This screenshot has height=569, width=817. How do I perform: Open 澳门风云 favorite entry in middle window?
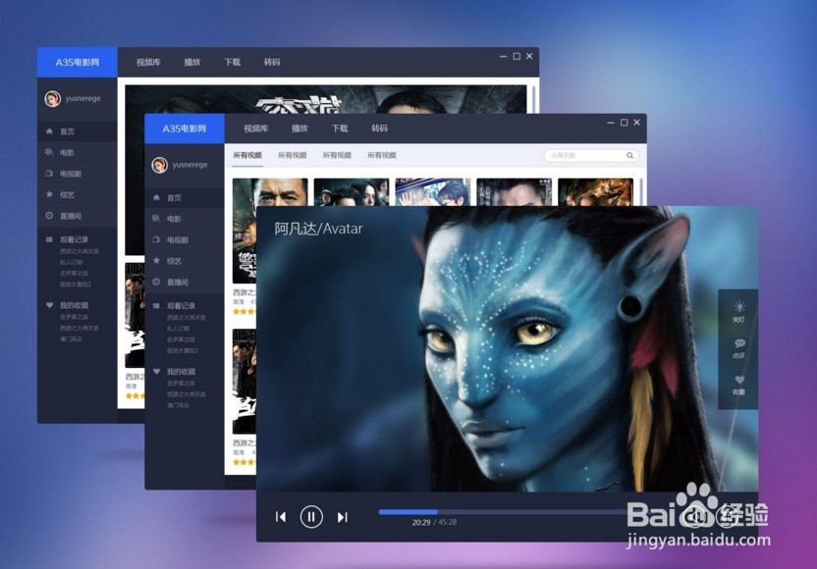point(178,405)
